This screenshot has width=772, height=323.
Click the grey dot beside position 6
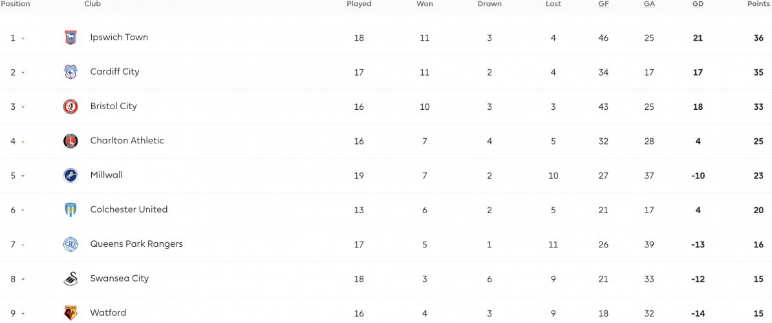tap(23, 211)
